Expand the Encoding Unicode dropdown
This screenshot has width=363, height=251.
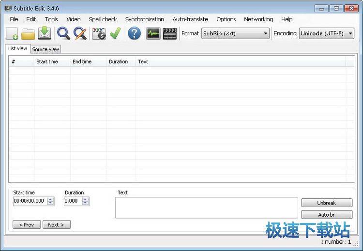(327, 33)
